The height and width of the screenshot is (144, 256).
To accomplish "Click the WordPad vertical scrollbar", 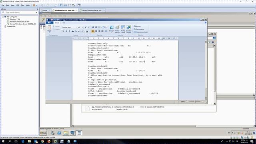I will pos(206,70).
